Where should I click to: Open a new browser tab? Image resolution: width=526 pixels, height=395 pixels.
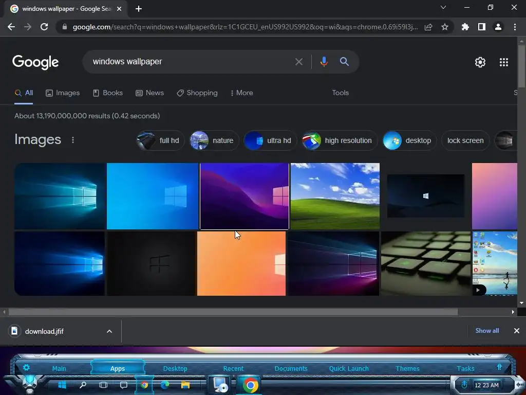pos(139,9)
